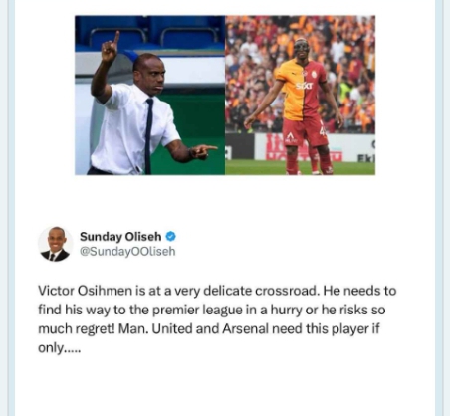Screen dimensions: 450x416
Task: Click the light blue page border at left
Action: coord(12,208)
